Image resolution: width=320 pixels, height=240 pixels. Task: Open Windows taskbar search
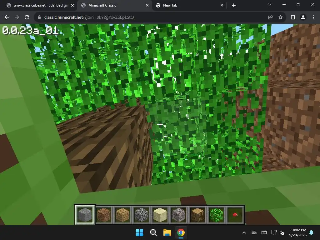pos(153,232)
